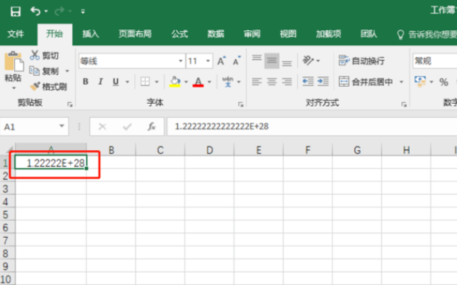Open the font name 等线 dropdown
This screenshot has width=457, height=285.
click(181, 61)
